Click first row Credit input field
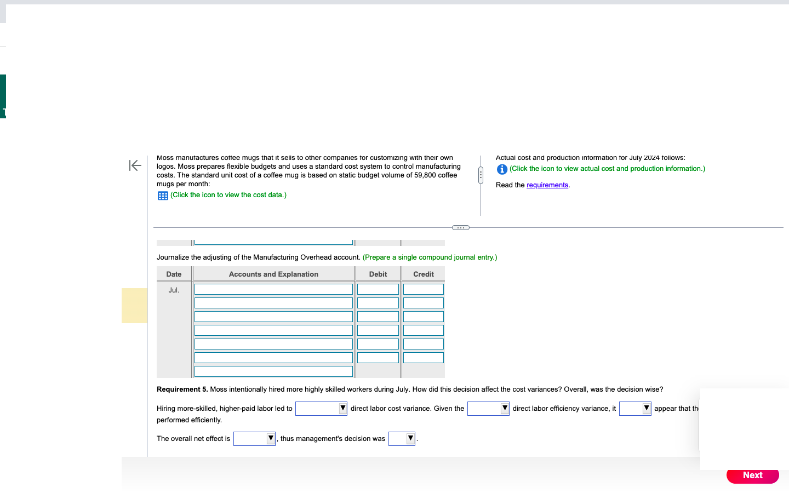789x493 pixels. (424, 289)
